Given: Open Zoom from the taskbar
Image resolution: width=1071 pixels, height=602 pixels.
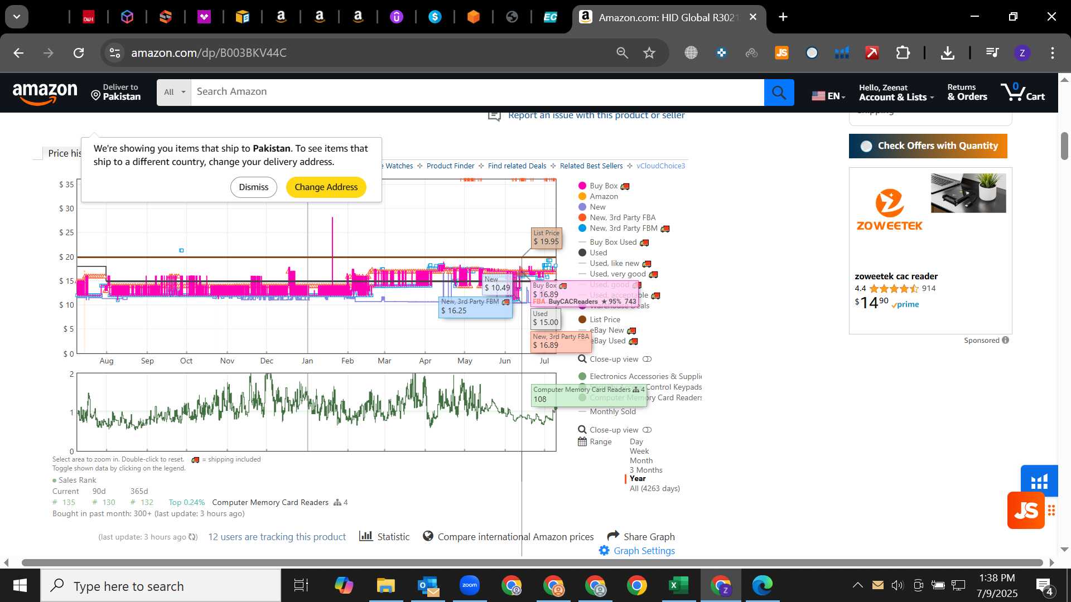Looking at the screenshot, I should [470, 585].
